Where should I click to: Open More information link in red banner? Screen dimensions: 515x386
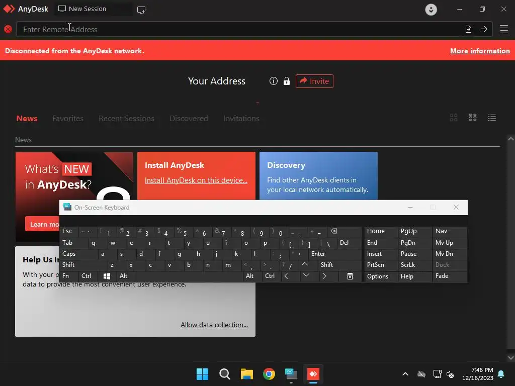(x=480, y=51)
